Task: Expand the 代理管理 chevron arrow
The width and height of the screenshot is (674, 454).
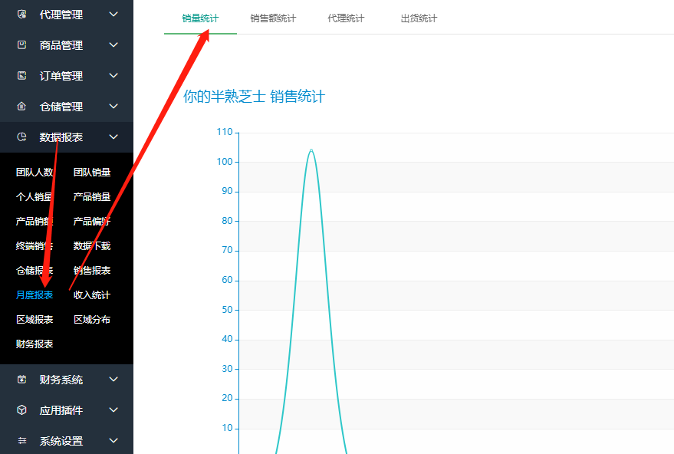Action: click(113, 15)
